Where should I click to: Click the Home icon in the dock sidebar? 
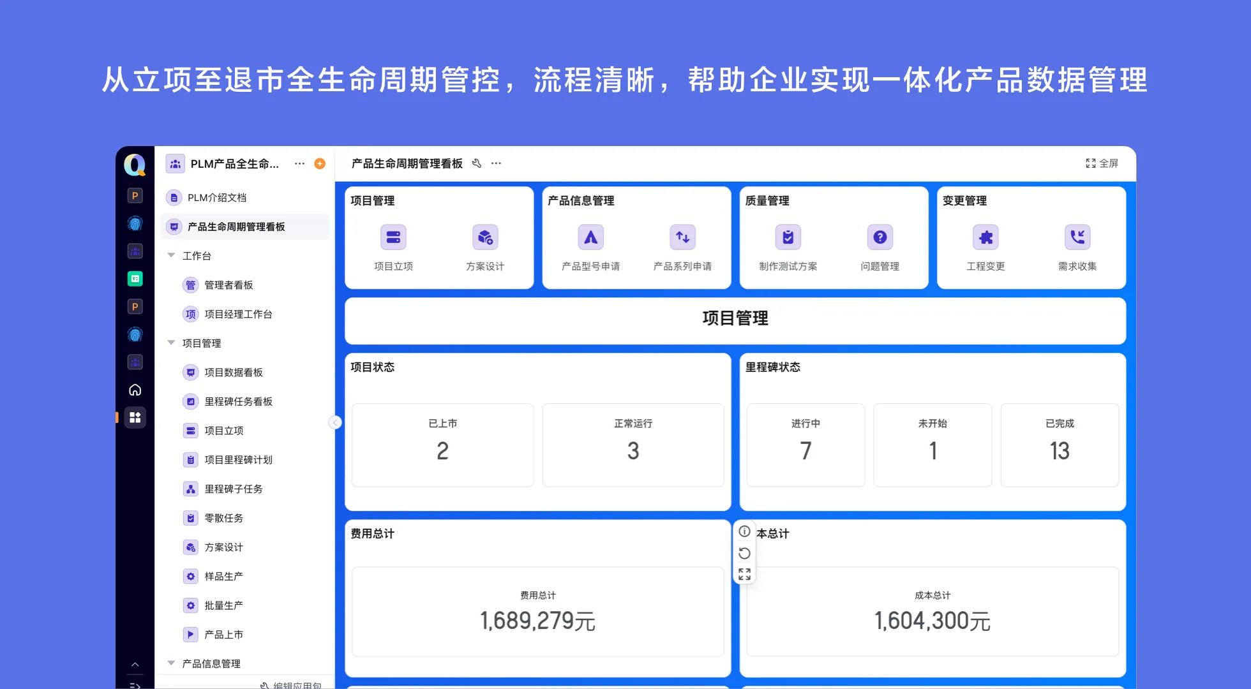(x=135, y=390)
